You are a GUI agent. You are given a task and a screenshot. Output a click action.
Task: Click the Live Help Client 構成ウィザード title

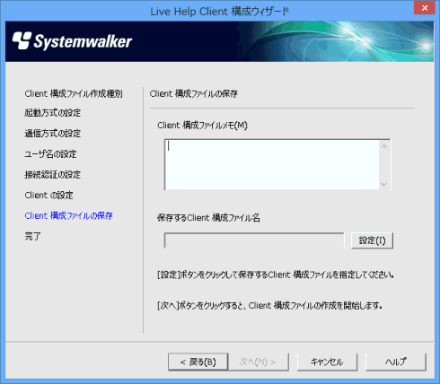[x=220, y=12]
